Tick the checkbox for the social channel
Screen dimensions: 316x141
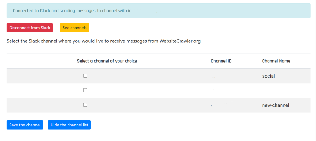click(85, 76)
